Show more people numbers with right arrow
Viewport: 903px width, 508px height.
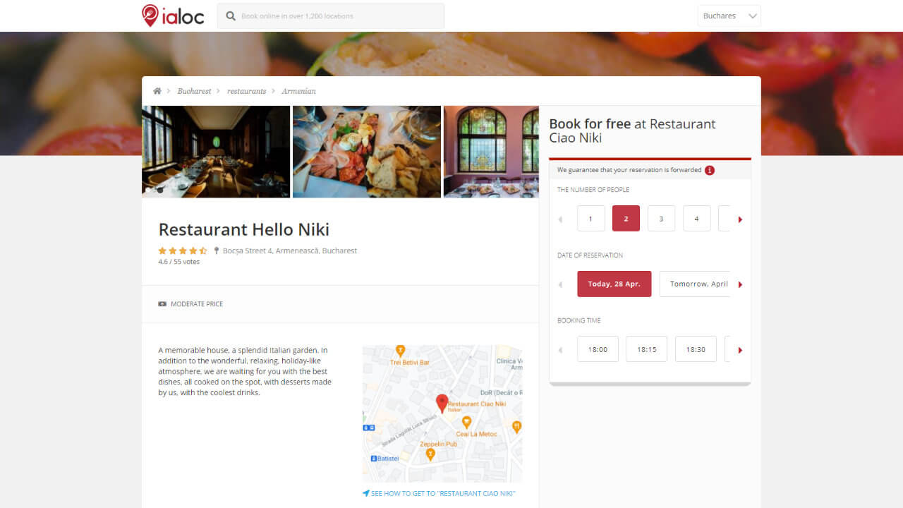pos(740,219)
